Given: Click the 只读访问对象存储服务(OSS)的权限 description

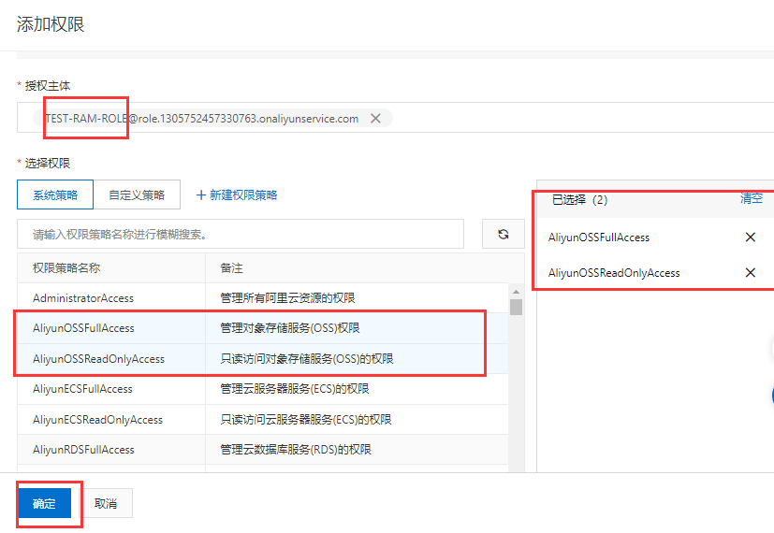Looking at the screenshot, I should pos(307,358).
